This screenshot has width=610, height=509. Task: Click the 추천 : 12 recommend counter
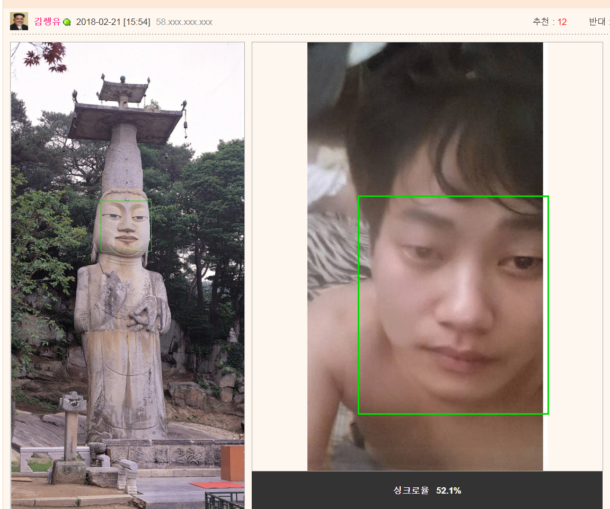[550, 22]
